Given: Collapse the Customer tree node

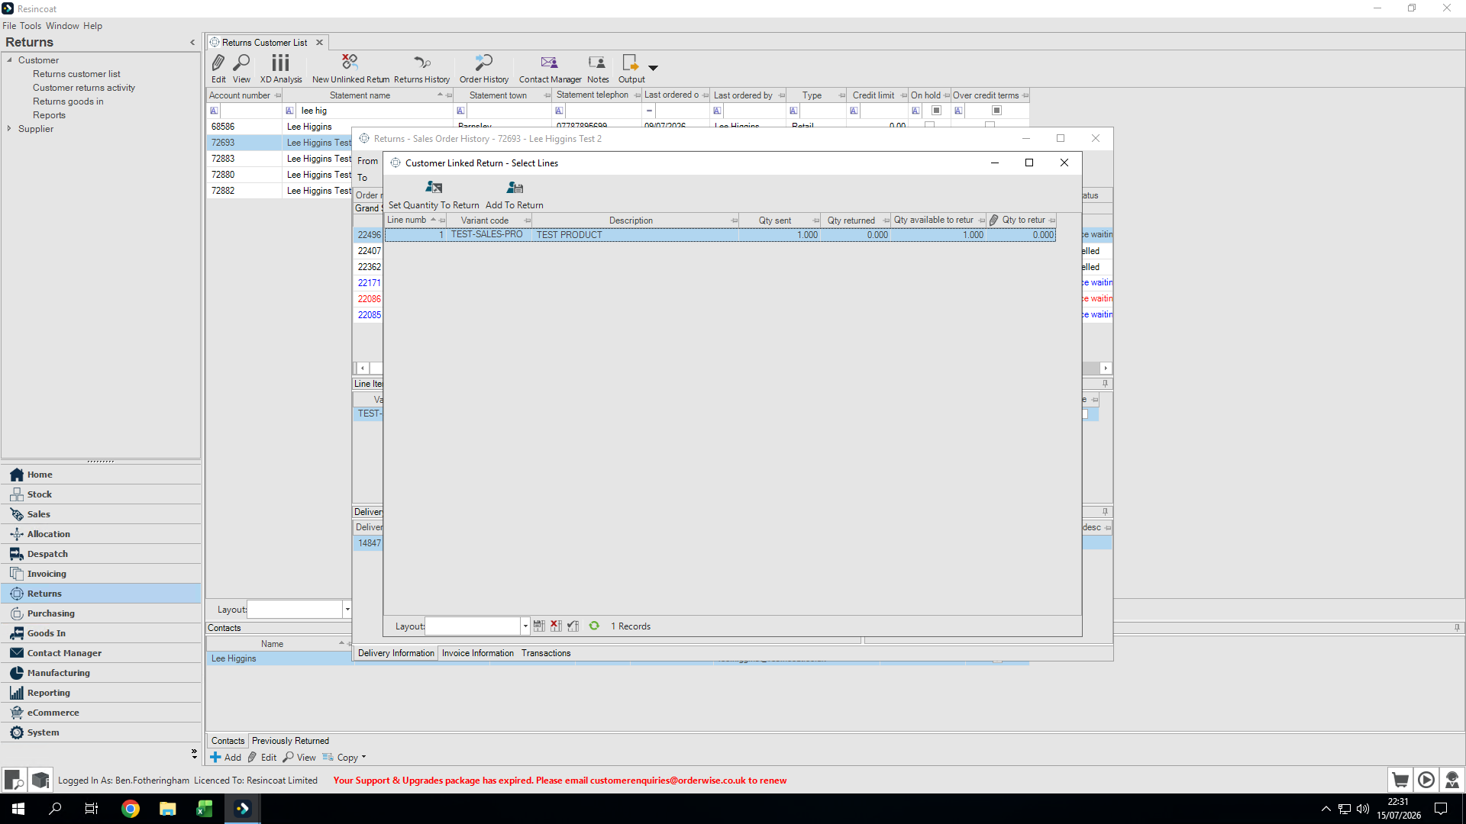Looking at the screenshot, I should (x=9, y=60).
